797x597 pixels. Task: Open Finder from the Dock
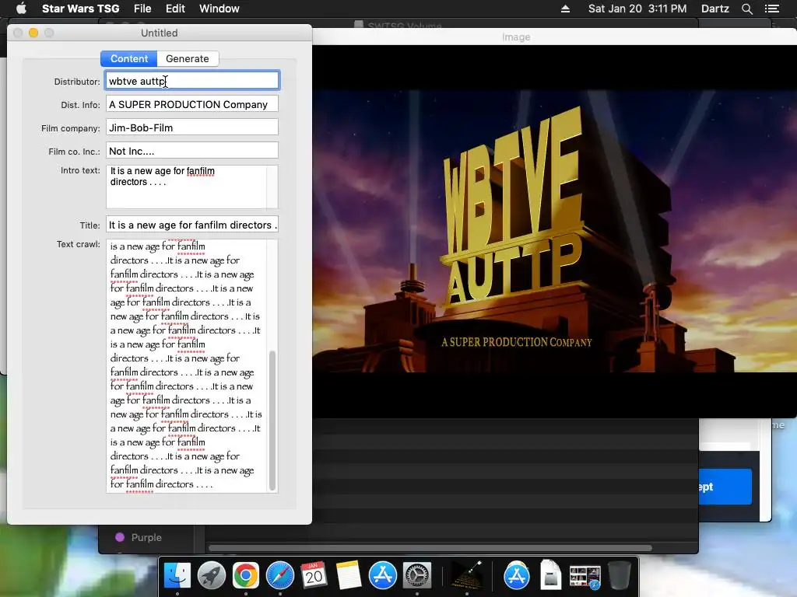coord(177,576)
